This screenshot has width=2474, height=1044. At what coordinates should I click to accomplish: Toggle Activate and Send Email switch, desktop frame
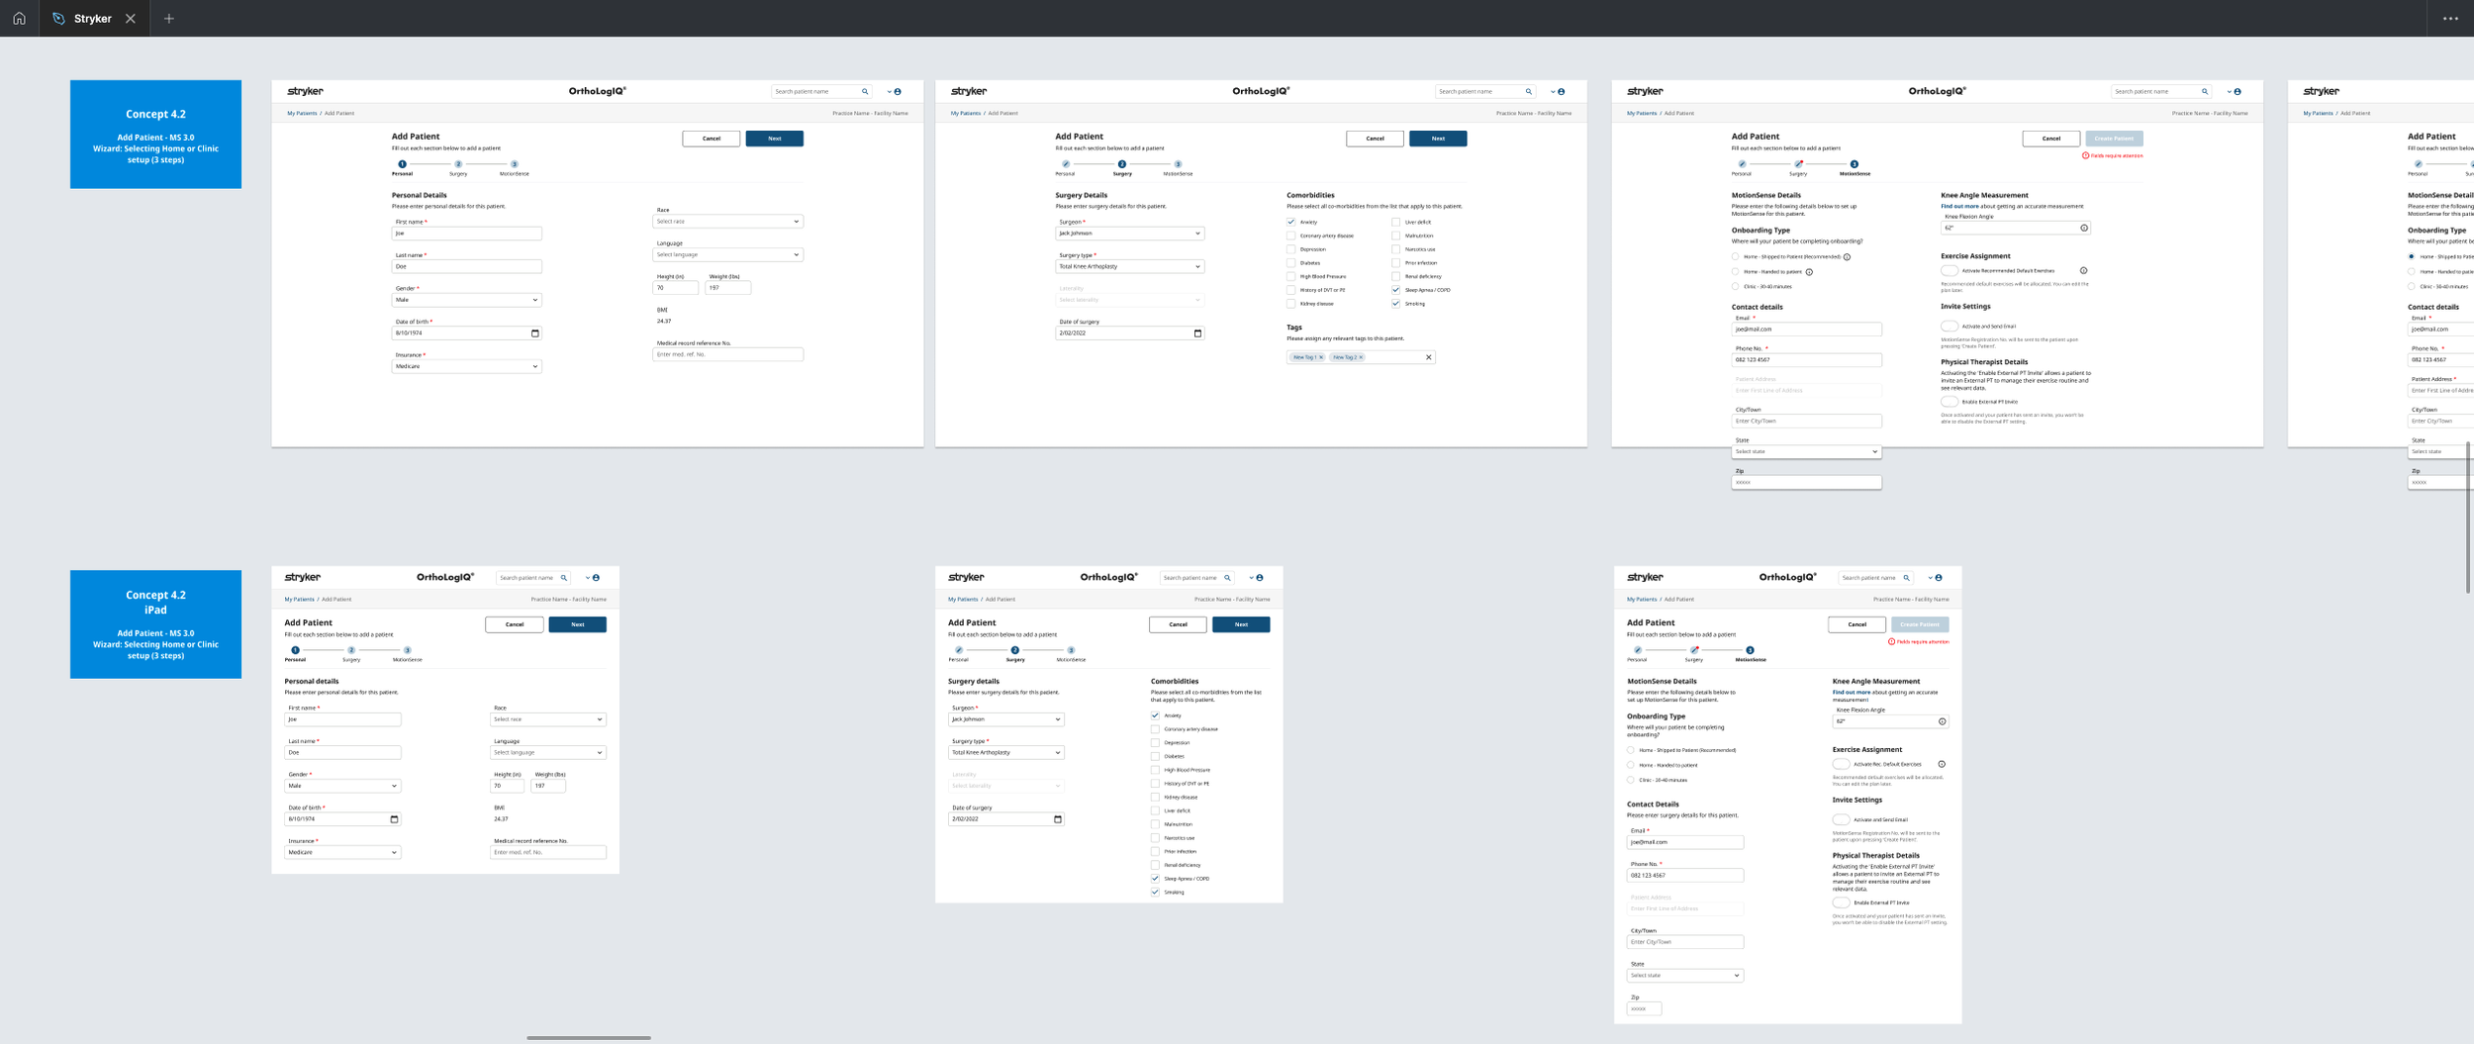point(1949,326)
